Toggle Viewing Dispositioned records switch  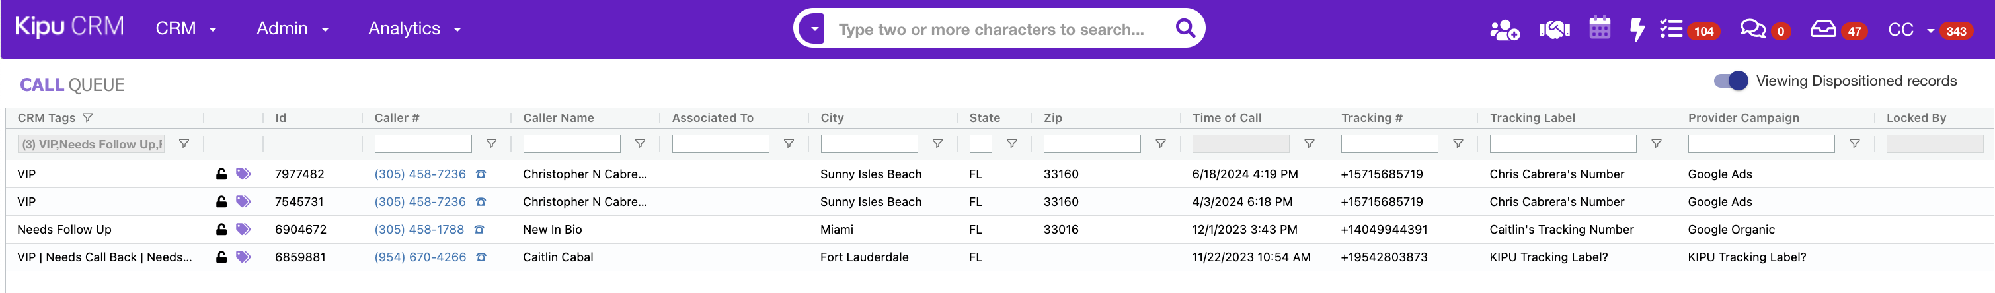[1730, 81]
